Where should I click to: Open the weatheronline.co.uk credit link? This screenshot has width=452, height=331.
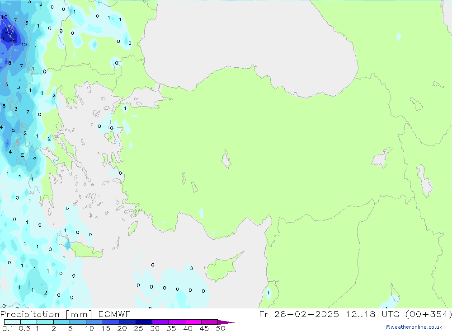pos(414,327)
